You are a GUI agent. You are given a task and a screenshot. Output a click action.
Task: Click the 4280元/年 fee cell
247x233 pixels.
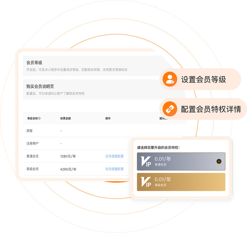pyautogui.click(x=68, y=169)
